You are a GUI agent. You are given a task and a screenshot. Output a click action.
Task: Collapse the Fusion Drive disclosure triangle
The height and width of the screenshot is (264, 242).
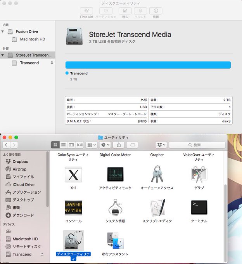(x=3, y=31)
